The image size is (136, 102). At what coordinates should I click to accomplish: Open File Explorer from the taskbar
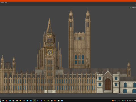click(20, 101)
